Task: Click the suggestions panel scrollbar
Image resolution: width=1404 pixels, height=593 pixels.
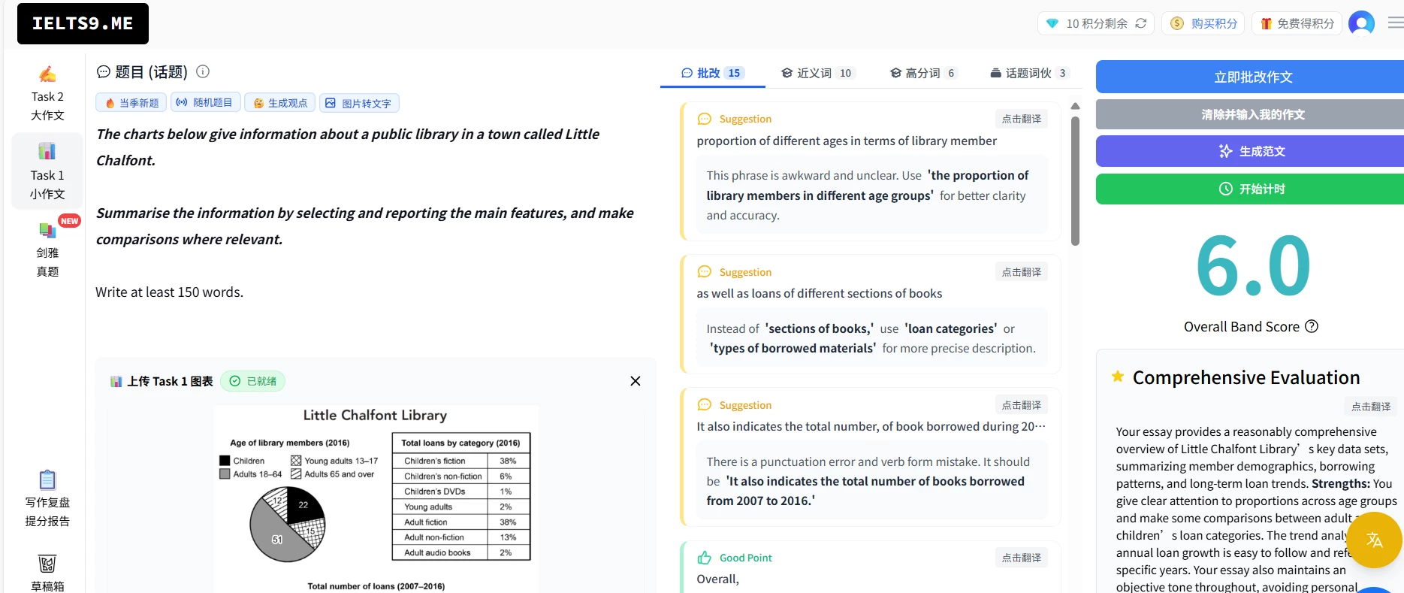Action: (x=1075, y=180)
